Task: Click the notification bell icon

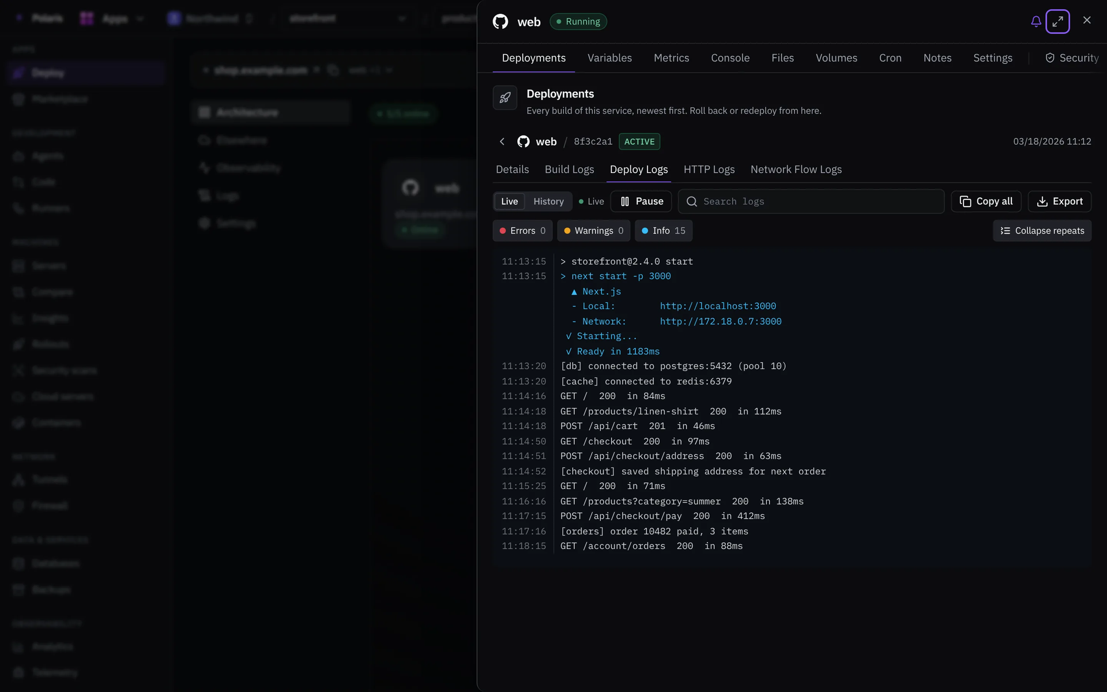Action: click(x=1036, y=21)
